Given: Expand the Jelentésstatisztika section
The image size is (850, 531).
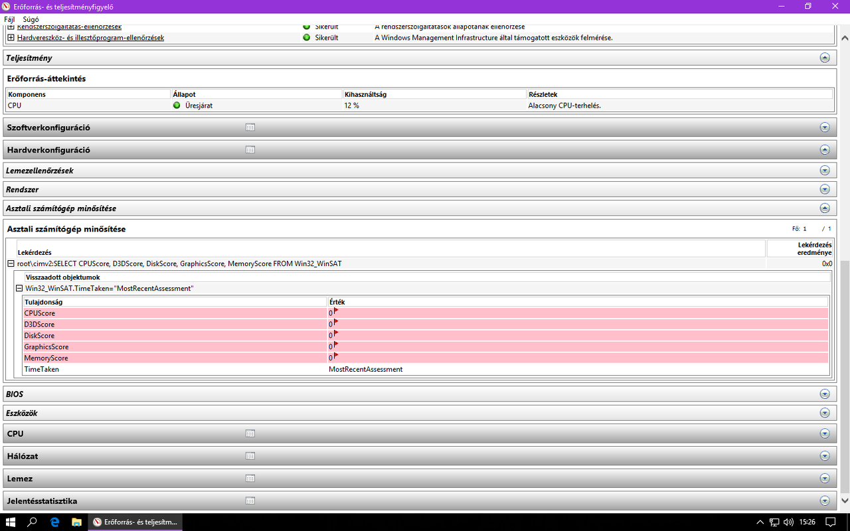Looking at the screenshot, I should click(x=825, y=501).
